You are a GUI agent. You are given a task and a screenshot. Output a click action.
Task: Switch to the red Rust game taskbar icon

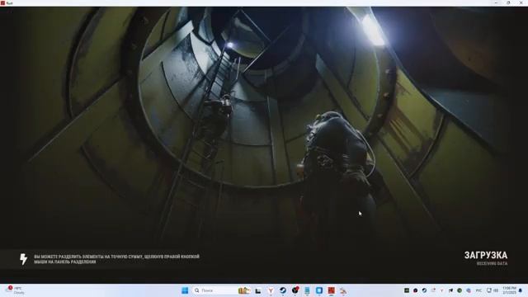[x=332, y=290]
